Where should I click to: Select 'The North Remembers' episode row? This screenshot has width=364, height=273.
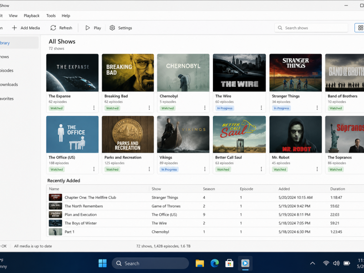[205, 206]
